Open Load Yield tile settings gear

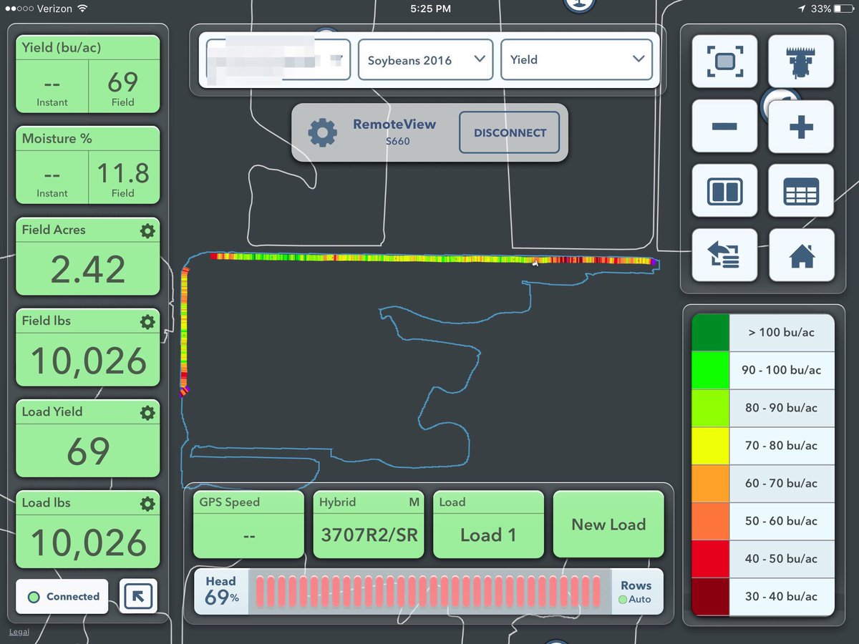tap(147, 412)
